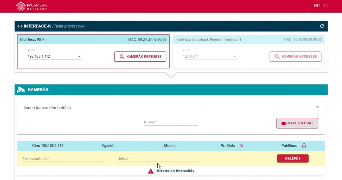This screenshot has width=342, height=180.
Task: Click the red X Profilok icon
Action: point(241,146)
